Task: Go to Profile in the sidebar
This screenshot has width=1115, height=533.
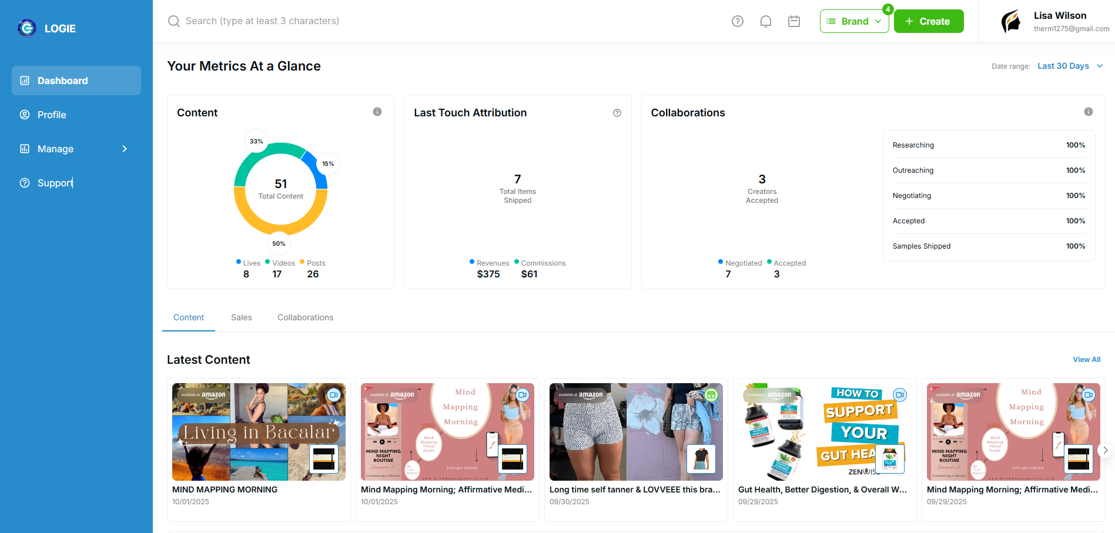Action: point(52,115)
